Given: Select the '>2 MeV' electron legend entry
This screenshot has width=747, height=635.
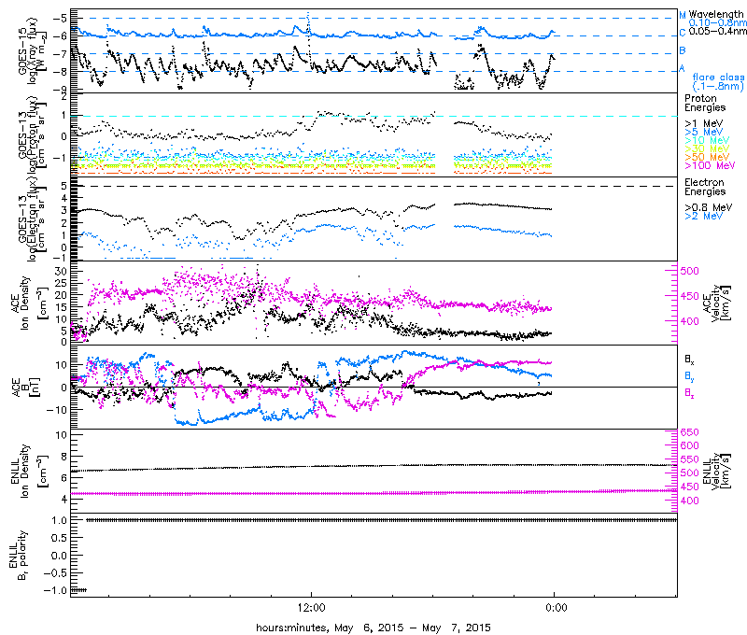Looking at the screenshot, I should click(x=704, y=217).
